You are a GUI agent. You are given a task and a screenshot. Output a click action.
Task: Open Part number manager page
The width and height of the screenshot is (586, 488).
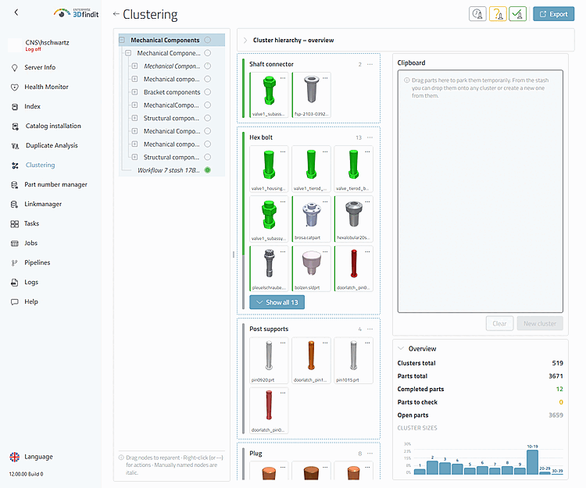[x=55, y=184]
